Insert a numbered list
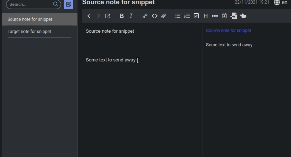 pos(187,16)
